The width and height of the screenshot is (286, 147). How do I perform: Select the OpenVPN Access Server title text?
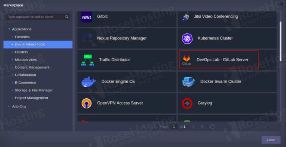click(120, 103)
